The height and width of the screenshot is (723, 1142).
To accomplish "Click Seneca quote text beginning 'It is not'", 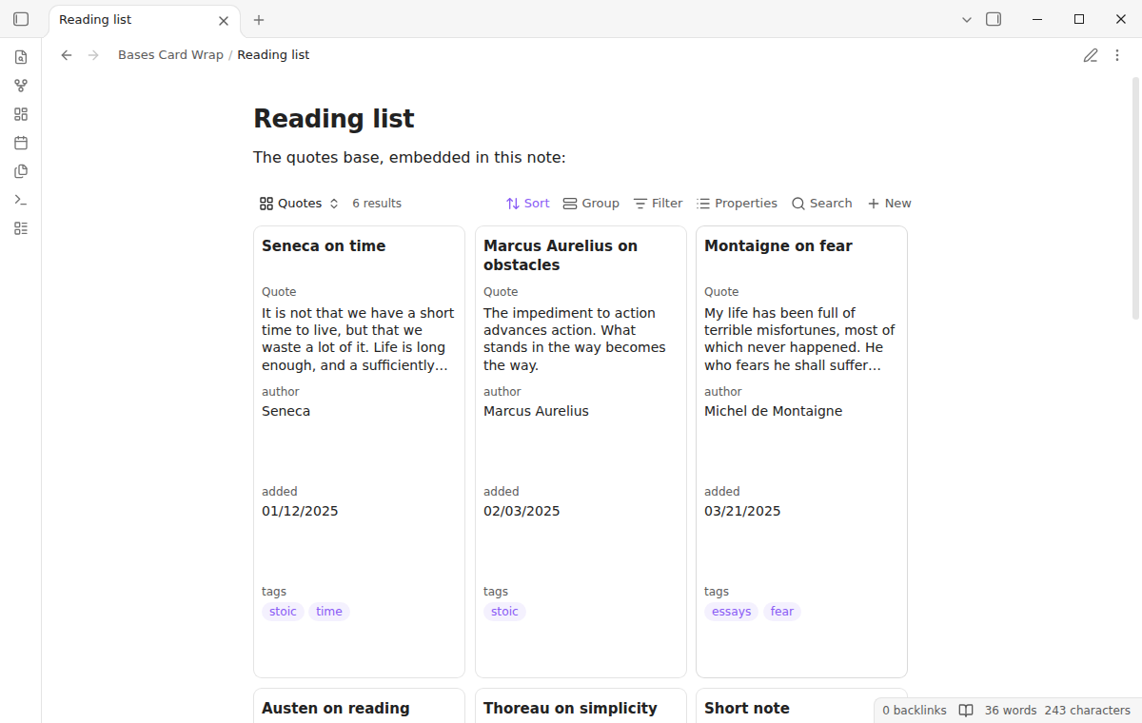I will point(359,339).
